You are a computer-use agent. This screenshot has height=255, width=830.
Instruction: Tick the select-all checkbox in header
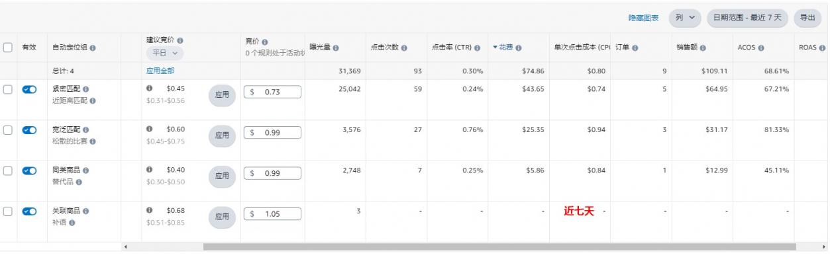point(8,48)
